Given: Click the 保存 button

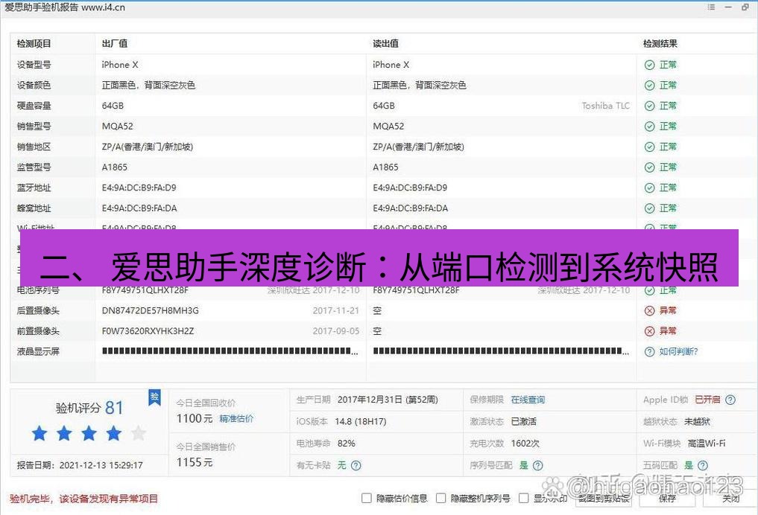Looking at the screenshot, I should click(x=669, y=499).
